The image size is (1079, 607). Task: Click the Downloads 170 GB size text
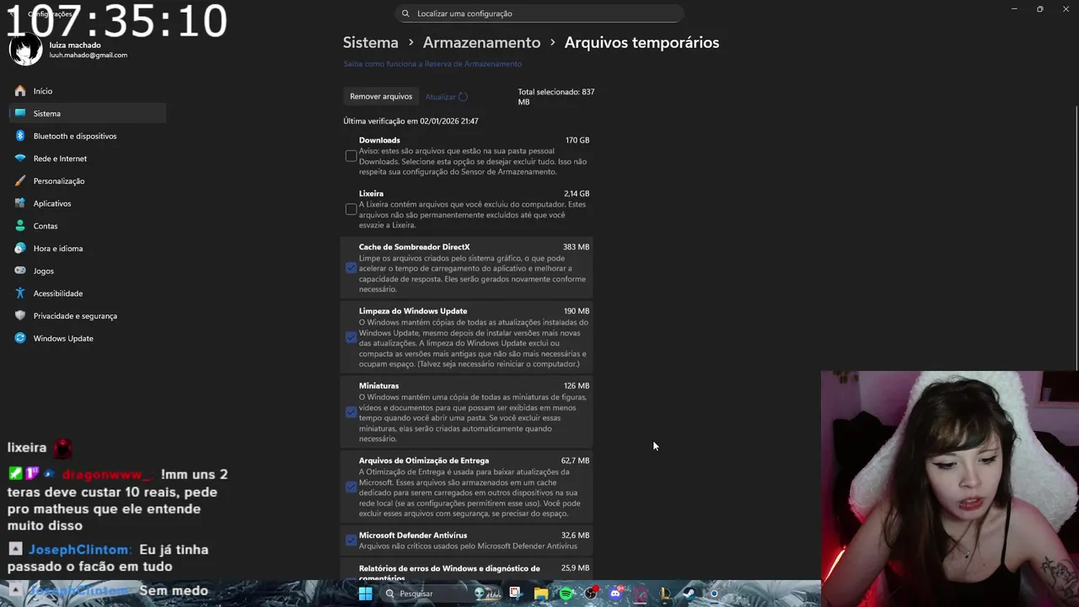[577, 140]
